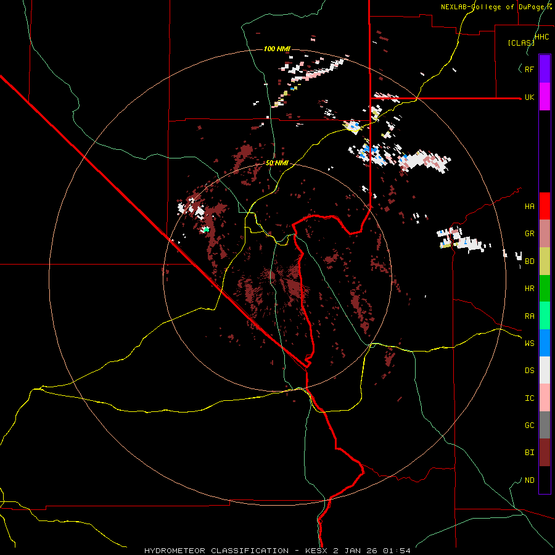Select the blue WS legend swatch
The image size is (555, 555).
[x=545, y=343]
